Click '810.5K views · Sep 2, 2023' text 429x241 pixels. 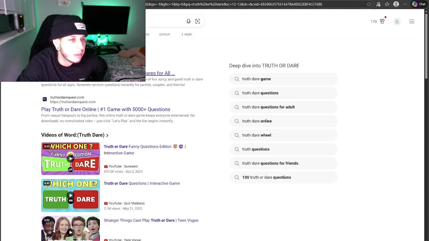point(123,171)
